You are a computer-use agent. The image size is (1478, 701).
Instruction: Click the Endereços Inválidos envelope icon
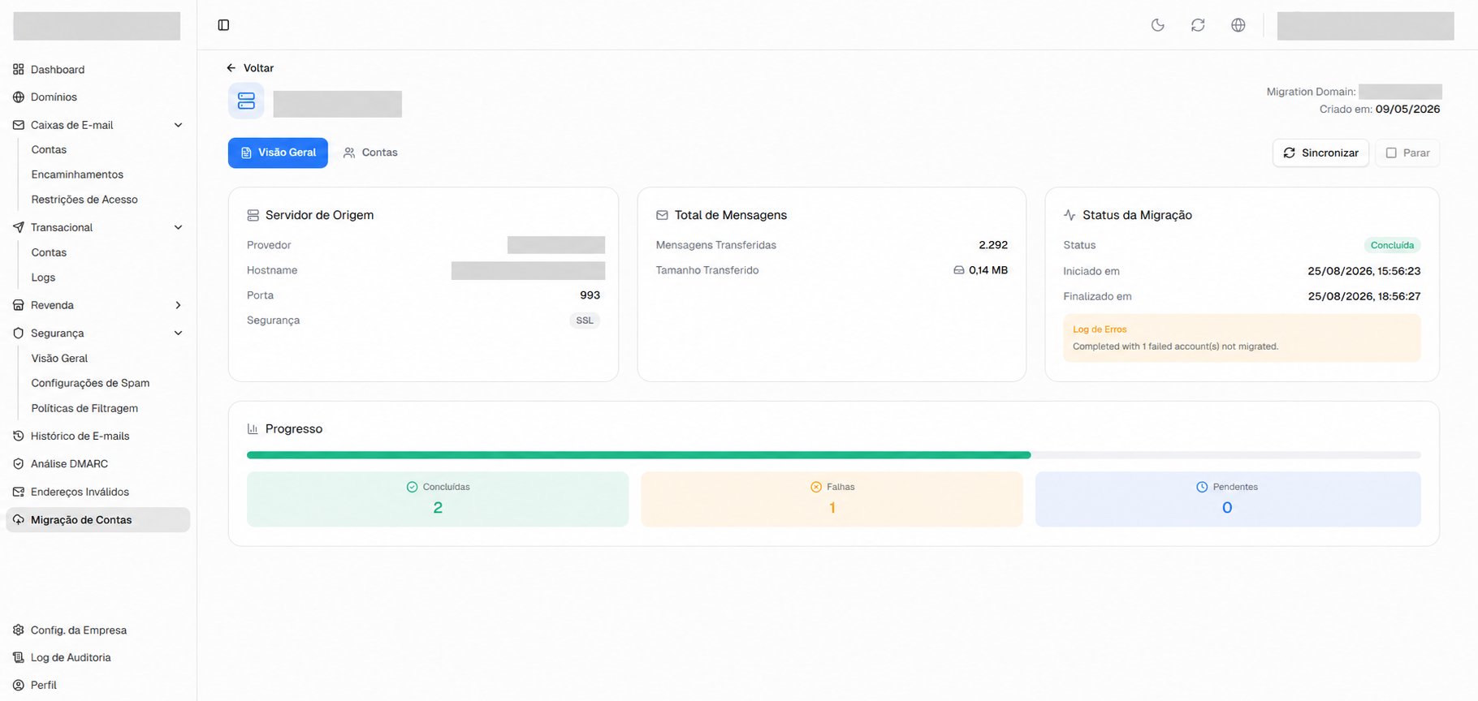pos(19,492)
